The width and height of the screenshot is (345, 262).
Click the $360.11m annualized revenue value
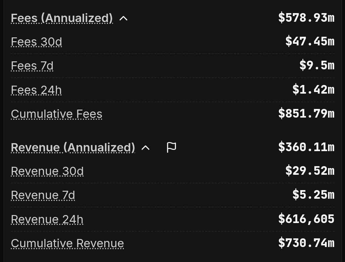(306, 147)
